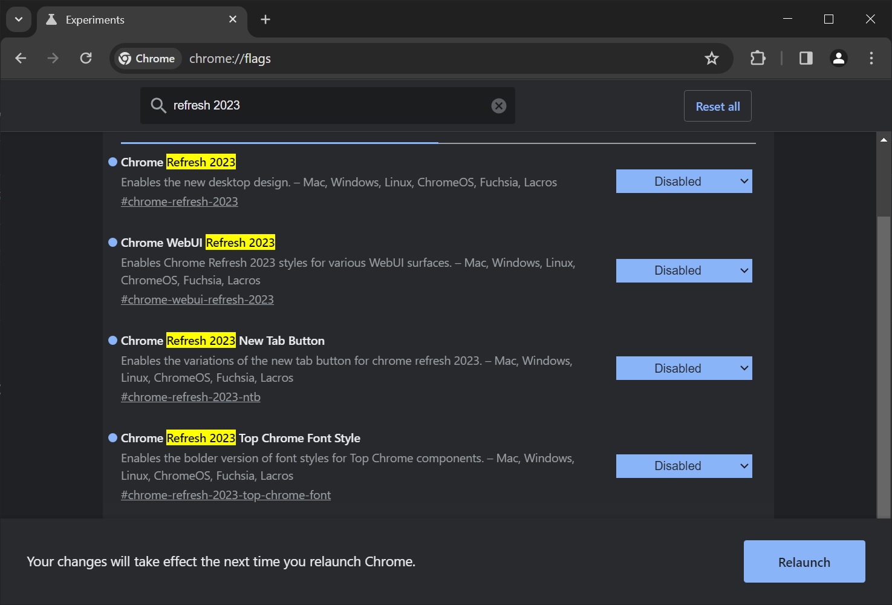This screenshot has width=892, height=605.
Task: Relaunch Chrome to apply changes
Action: tap(804, 561)
